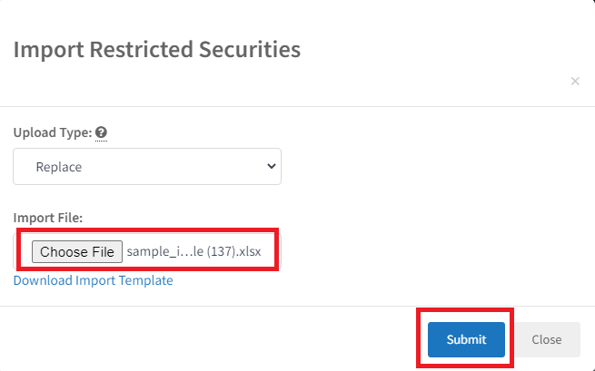Click the (137).xlsx portion of the file name
This screenshot has height=371, width=595.
[233, 251]
